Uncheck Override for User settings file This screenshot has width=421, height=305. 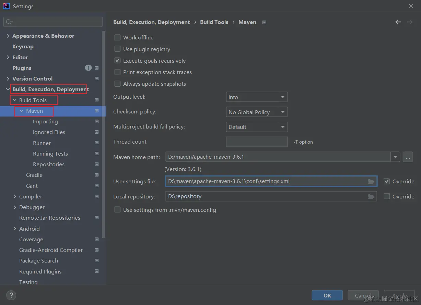click(x=387, y=181)
